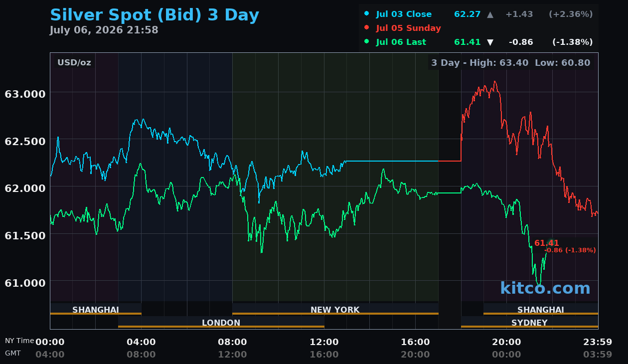
Task: Click the 23:59 NY time tick label
Action: (598, 342)
